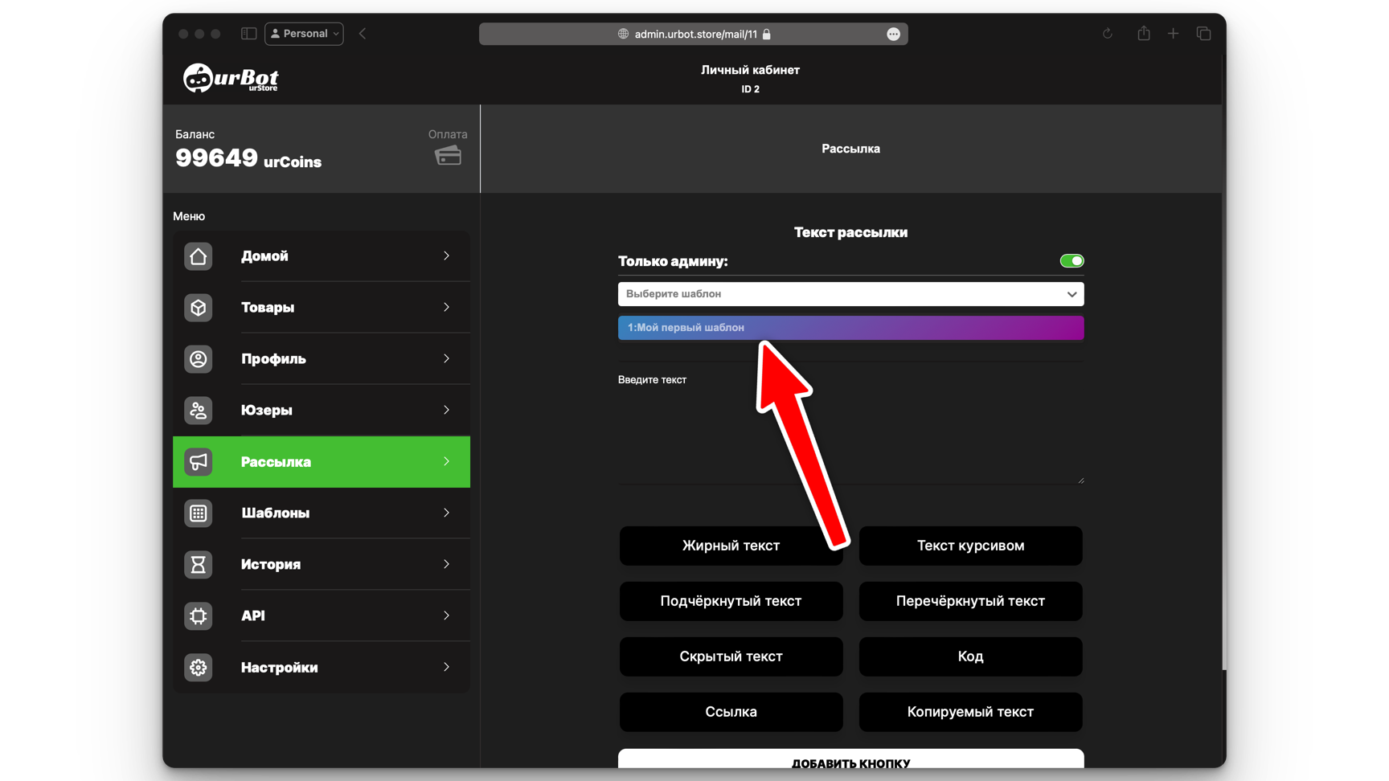Expand the Personal profile selector
The height and width of the screenshot is (781, 1389).
pos(304,34)
